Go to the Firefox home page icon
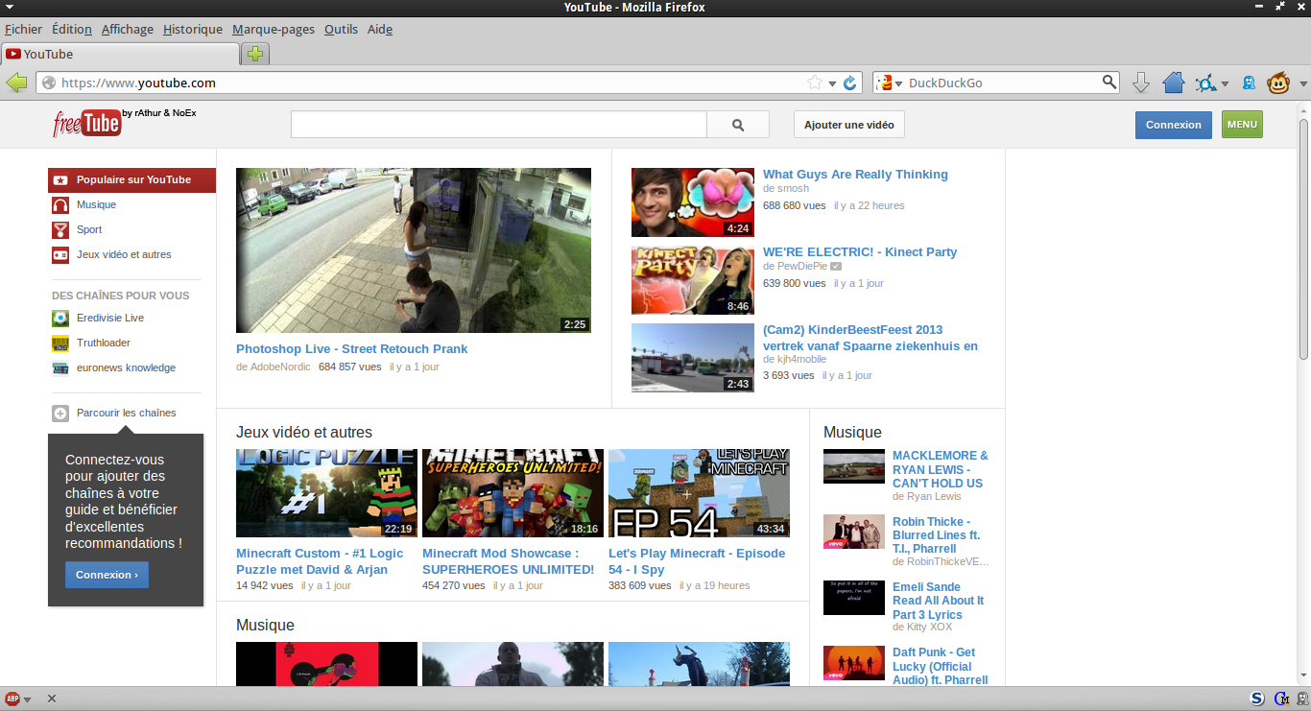1311x711 pixels. coord(1173,83)
